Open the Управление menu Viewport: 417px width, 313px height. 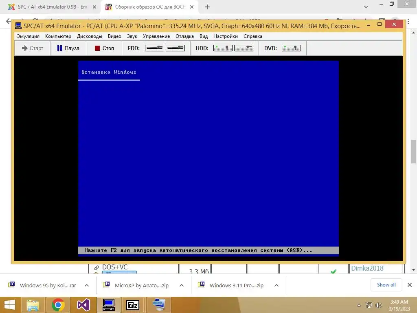pos(156,36)
